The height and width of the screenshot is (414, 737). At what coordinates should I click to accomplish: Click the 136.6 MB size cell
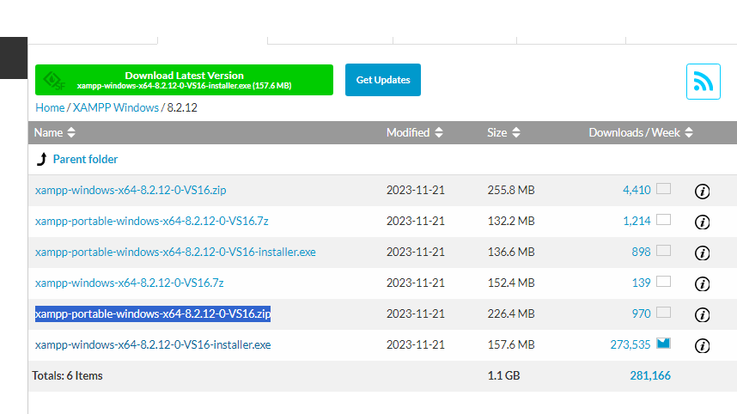pyautogui.click(x=511, y=252)
